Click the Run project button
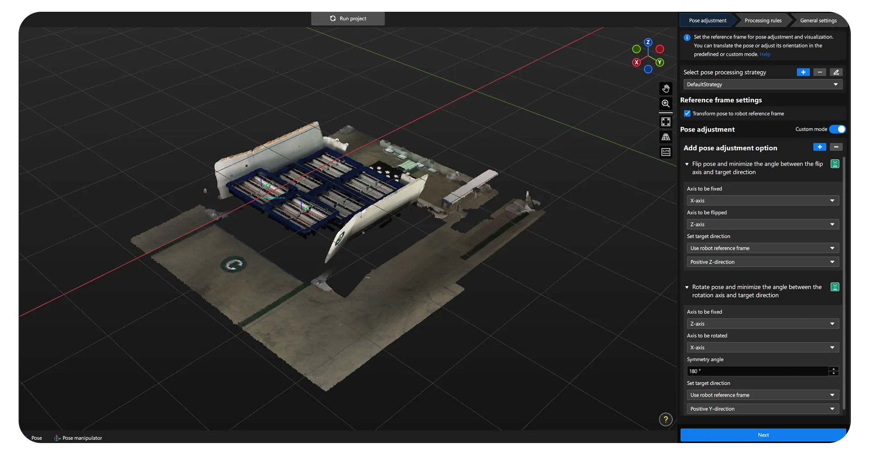This screenshot has width=869, height=453. click(x=348, y=19)
